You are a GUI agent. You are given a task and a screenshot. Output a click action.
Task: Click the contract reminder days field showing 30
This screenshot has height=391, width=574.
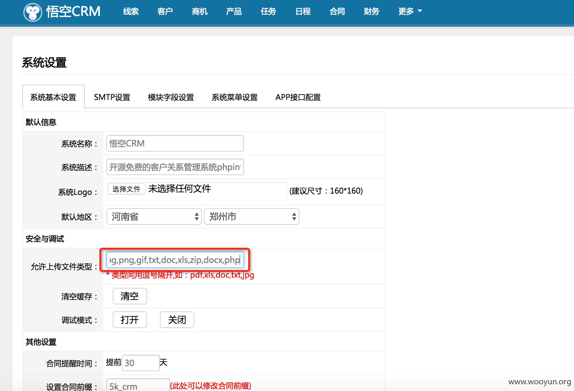coord(141,363)
